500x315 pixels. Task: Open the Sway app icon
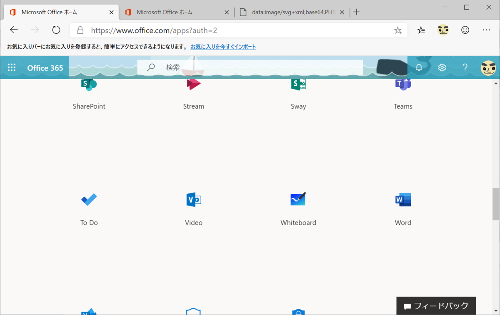(298, 85)
